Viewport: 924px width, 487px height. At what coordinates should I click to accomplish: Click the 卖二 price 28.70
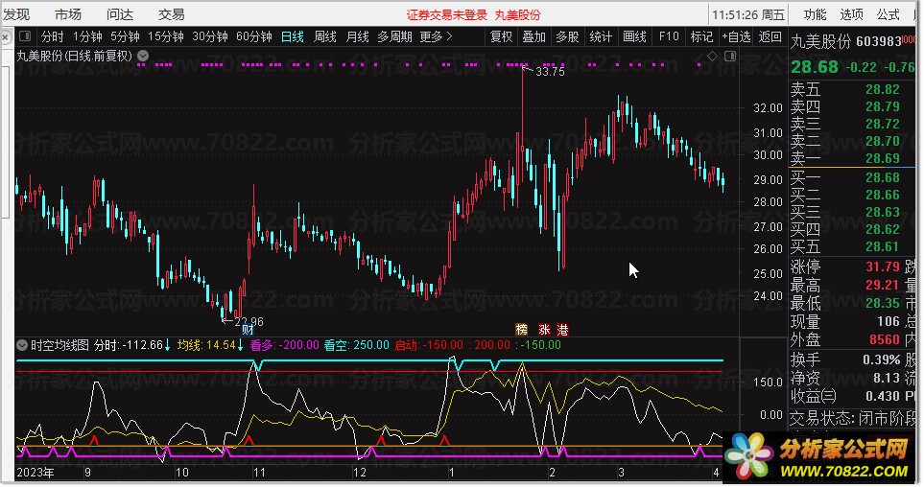click(x=882, y=141)
